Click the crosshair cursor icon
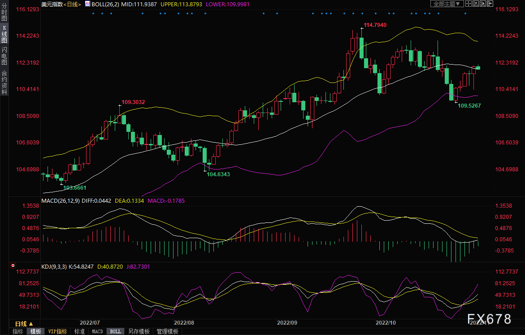525x335 pixels. click(469, 4)
